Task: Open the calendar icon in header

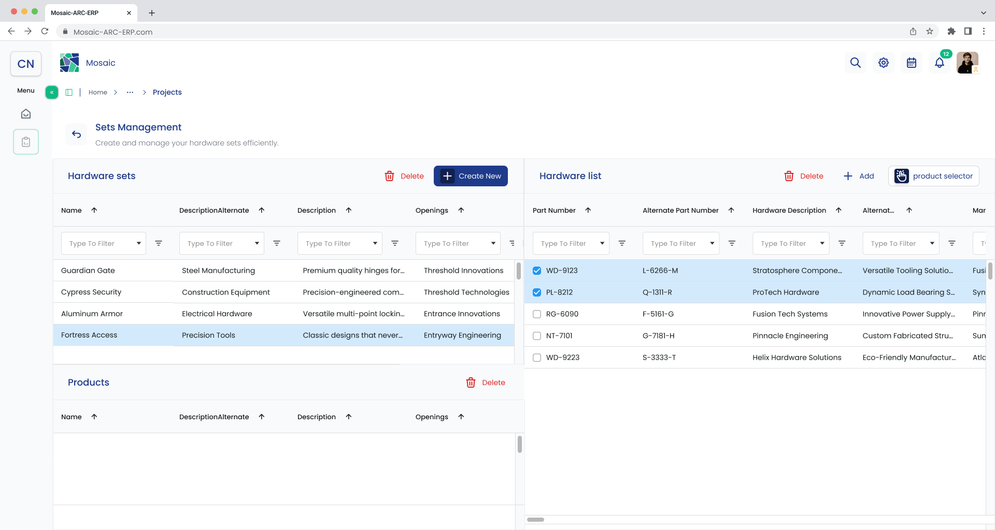Action: (x=912, y=63)
